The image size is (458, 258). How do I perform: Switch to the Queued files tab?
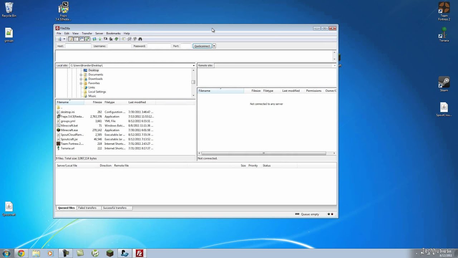[x=66, y=208]
